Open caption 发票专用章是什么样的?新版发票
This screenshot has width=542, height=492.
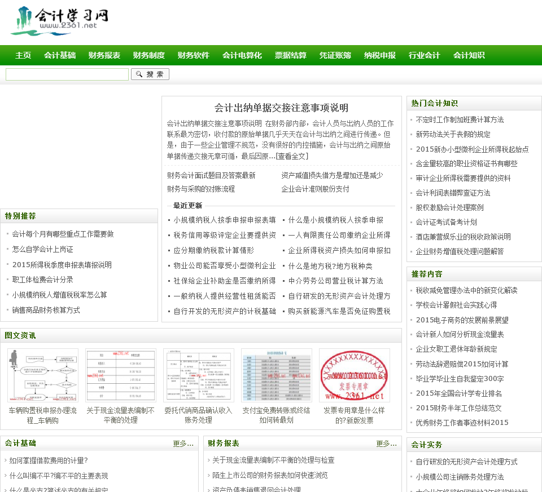[355, 415]
